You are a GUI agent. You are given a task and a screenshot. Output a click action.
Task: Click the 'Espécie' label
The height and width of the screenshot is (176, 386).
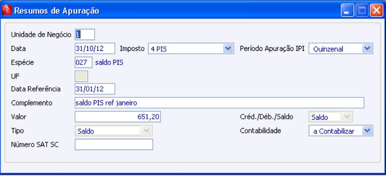(x=23, y=63)
